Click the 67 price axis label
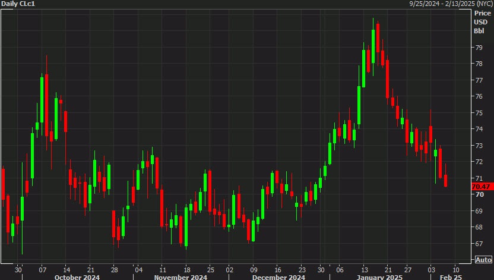This screenshot has height=280, width=494. 479,244
